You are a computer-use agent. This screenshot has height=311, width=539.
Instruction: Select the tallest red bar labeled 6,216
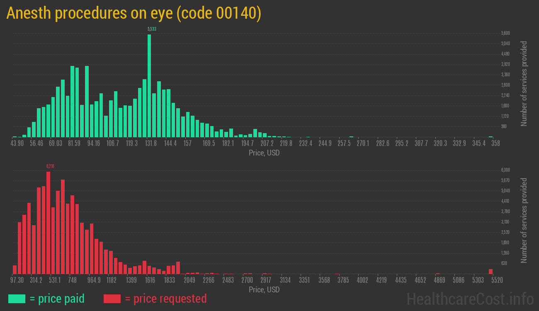[x=49, y=220]
